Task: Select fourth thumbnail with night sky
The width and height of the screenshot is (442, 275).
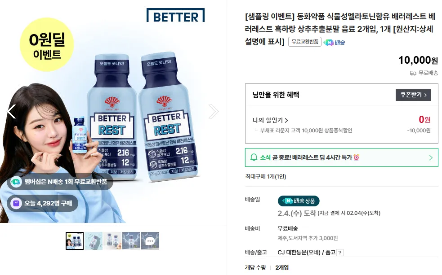Action: tap(131, 241)
